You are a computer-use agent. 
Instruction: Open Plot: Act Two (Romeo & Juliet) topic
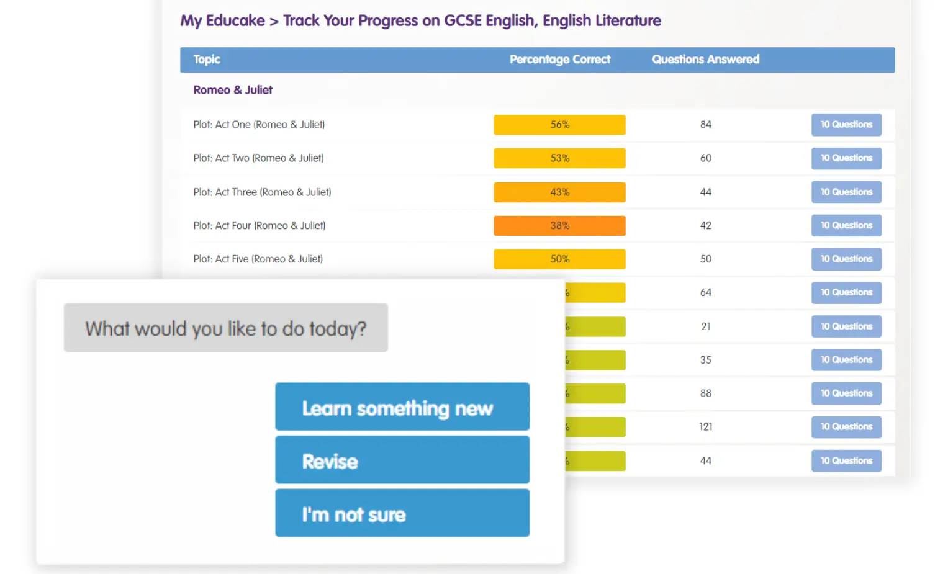[258, 158]
